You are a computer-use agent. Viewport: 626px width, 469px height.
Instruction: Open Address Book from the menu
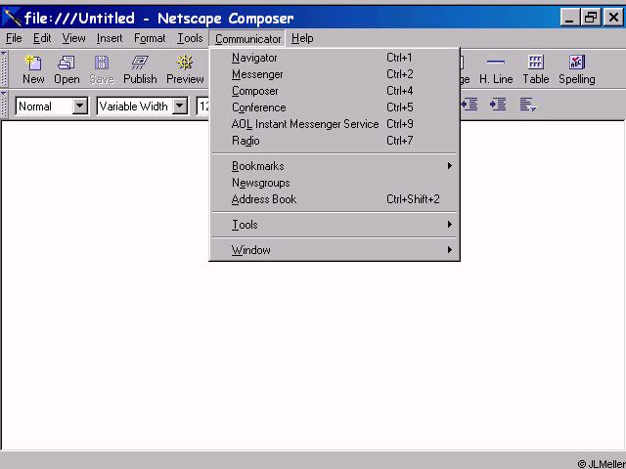pos(335,199)
